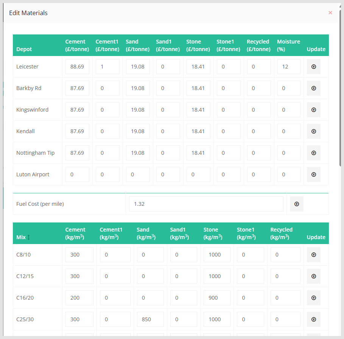Viewport: 344px width, 339px height.
Task: Update the Nottingham Tip depot row
Action: click(x=313, y=153)
